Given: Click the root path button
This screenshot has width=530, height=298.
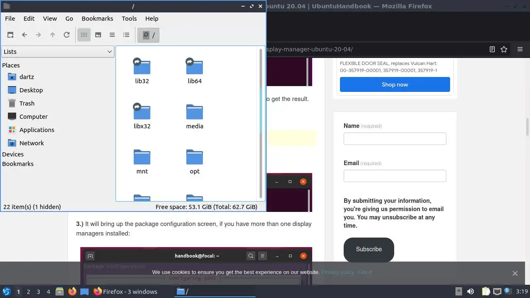Looking at the screenshot, I should tap(148, 35).
